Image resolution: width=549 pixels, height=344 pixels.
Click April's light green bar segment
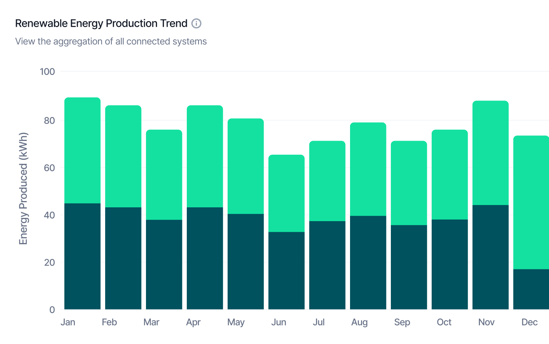(x=205, y=156)
